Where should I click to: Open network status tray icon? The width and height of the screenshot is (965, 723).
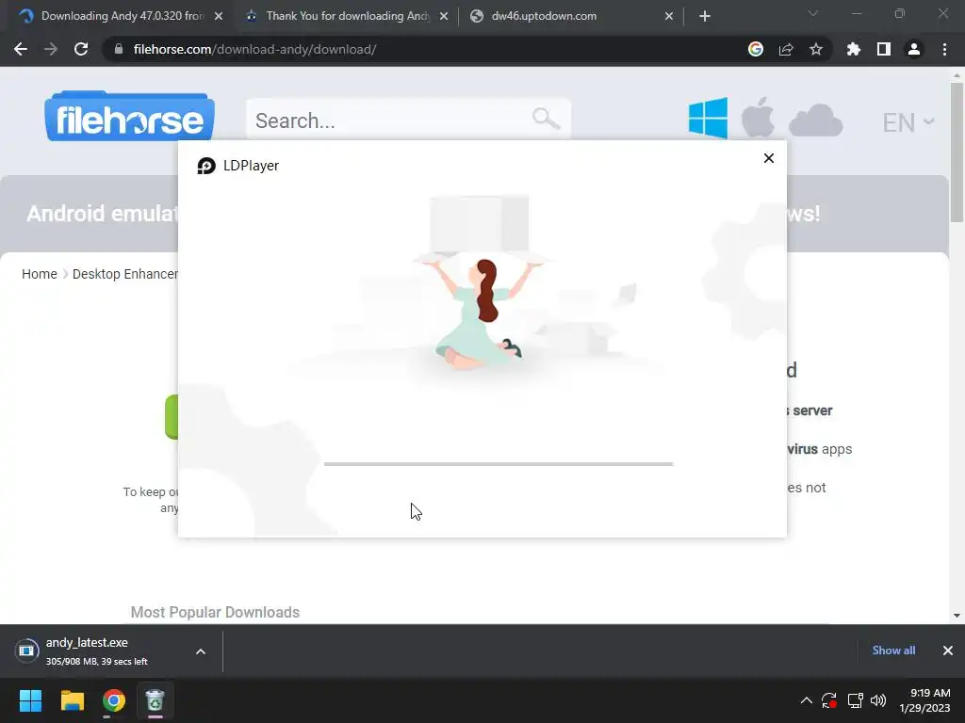(x=855, y=700)
